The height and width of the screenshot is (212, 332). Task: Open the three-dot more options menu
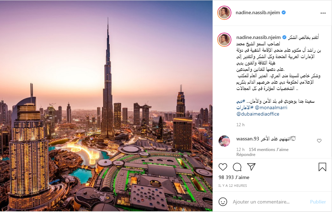[323, 13]
